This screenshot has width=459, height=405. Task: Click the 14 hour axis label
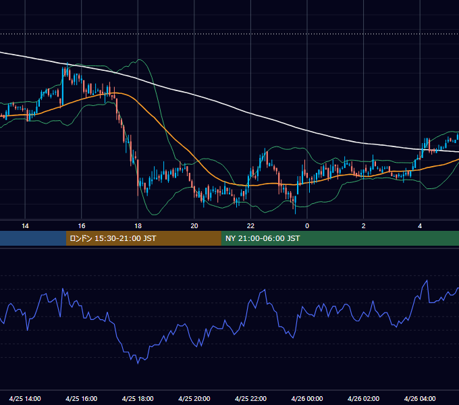25,226
